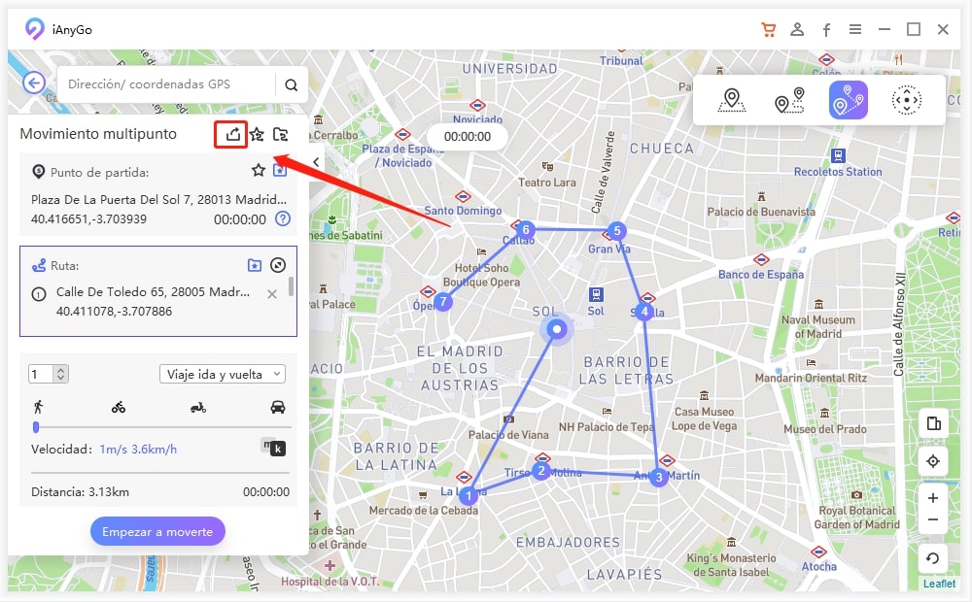Collapse the side panel with the chevron arrow
972x602 pixels.
pos(316,162)
